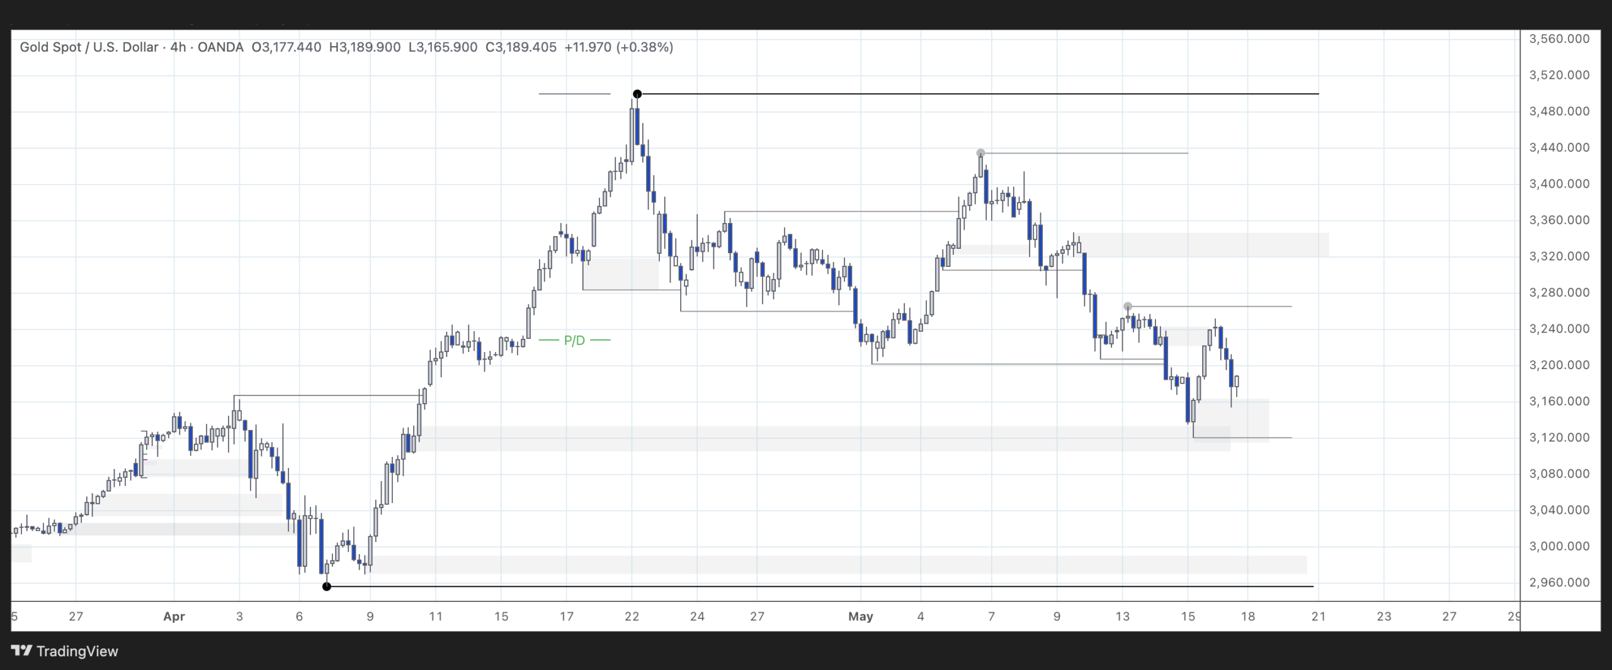1612x670 pixels.
Task: Click the open value O3,177.440
Action: point(287,47)
